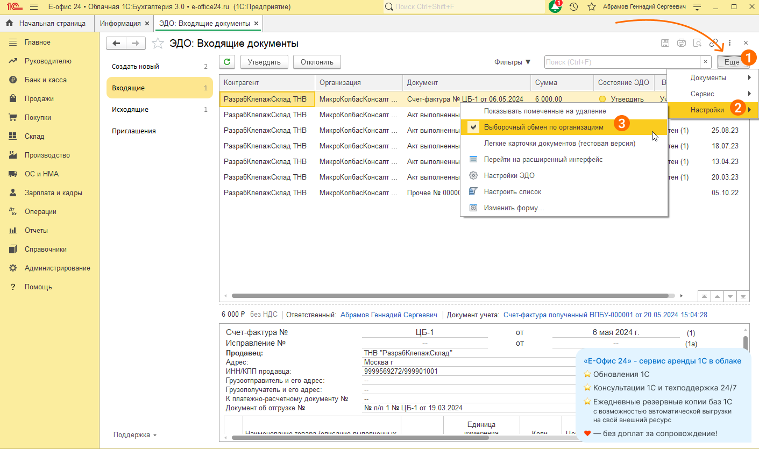Click the Отклонить button
The height and width of the screenshot is (449, 759).
(317, 62)
